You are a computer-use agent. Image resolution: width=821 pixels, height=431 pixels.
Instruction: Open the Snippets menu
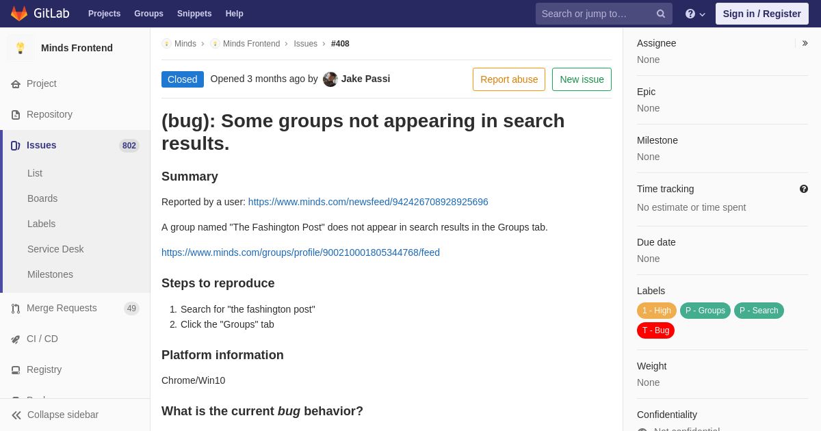pos(194,14)
